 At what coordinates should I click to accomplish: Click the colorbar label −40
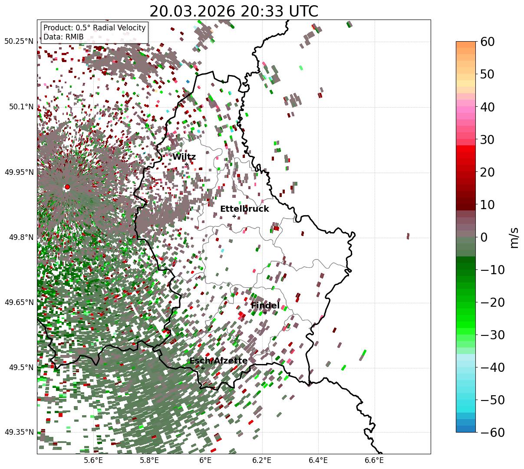tap(492, 367)
